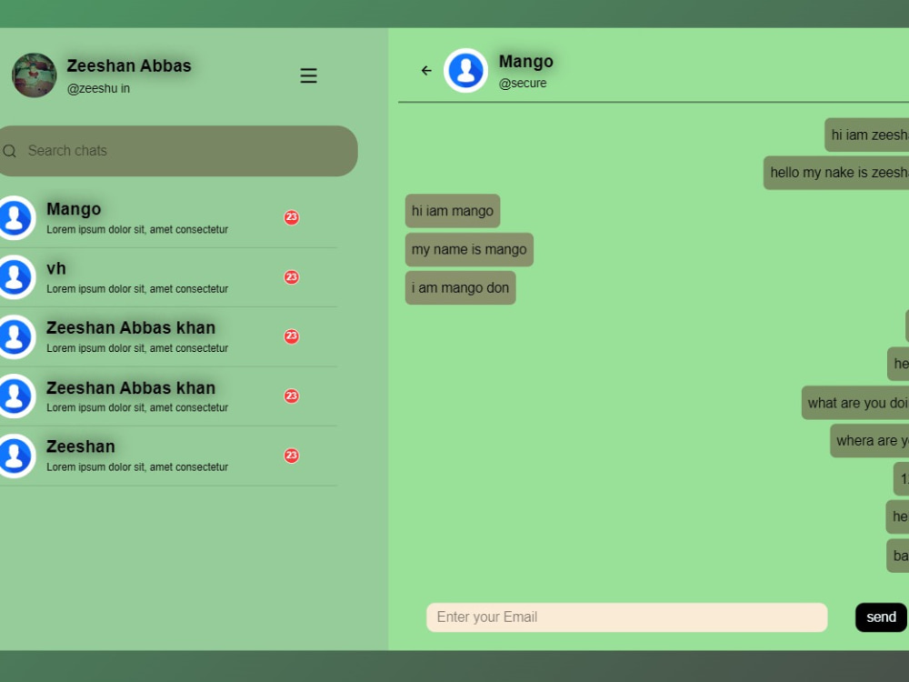Open the Mango chat name
This screenshot has height=682, width=909.
[x=74, y=209]
